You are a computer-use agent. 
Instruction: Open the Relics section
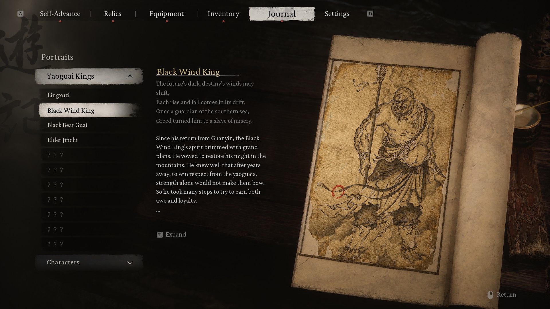(x=113, y=13)
